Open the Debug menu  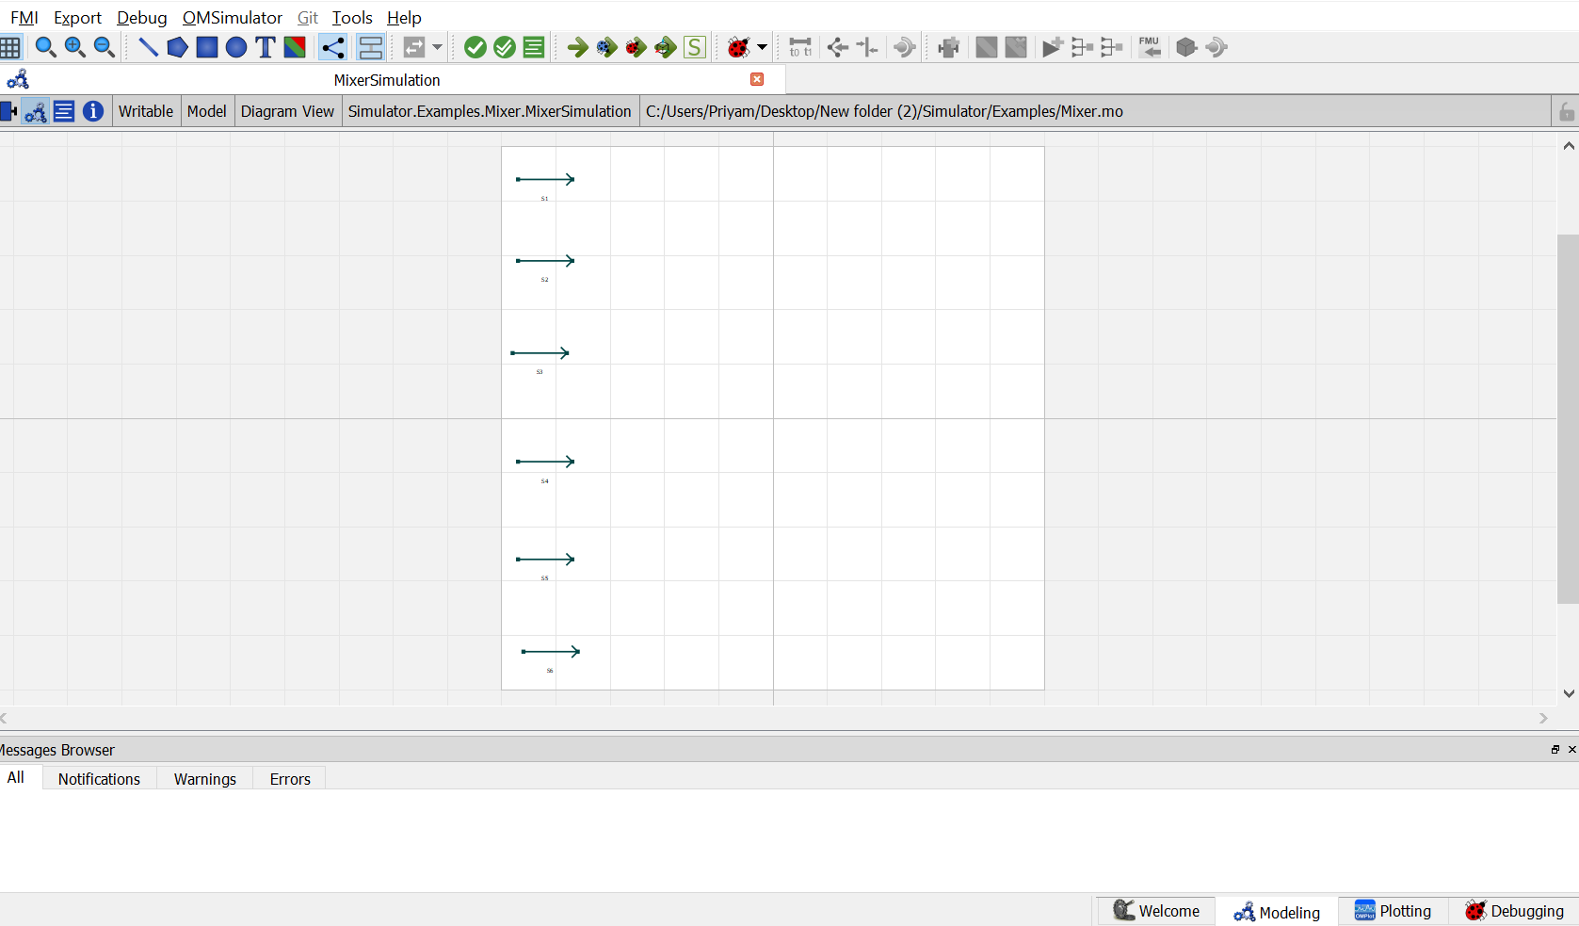[141, 17]
